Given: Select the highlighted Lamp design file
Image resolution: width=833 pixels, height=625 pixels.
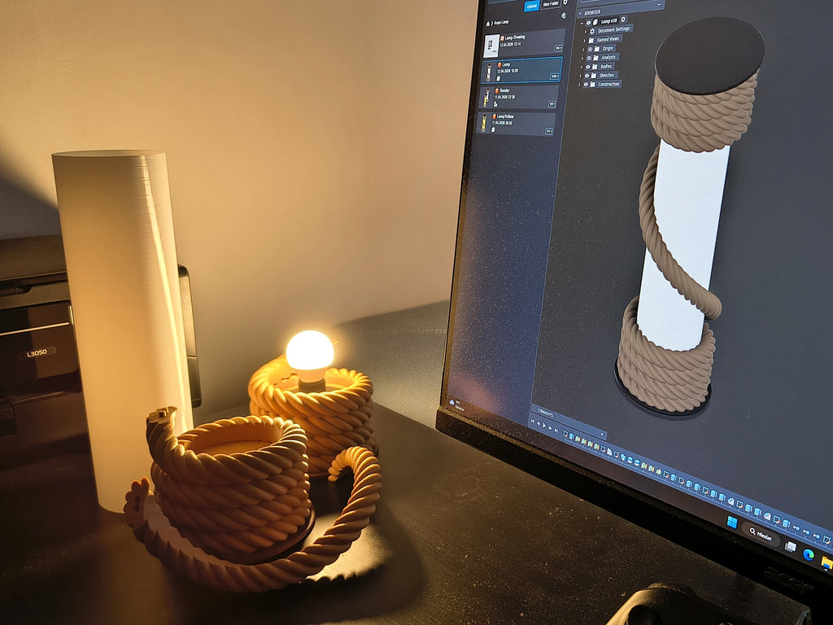Looking at the screenshot, I should (x=521, y=70).
